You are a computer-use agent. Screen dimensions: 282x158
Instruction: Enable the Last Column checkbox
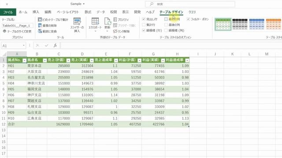(166, 25)
